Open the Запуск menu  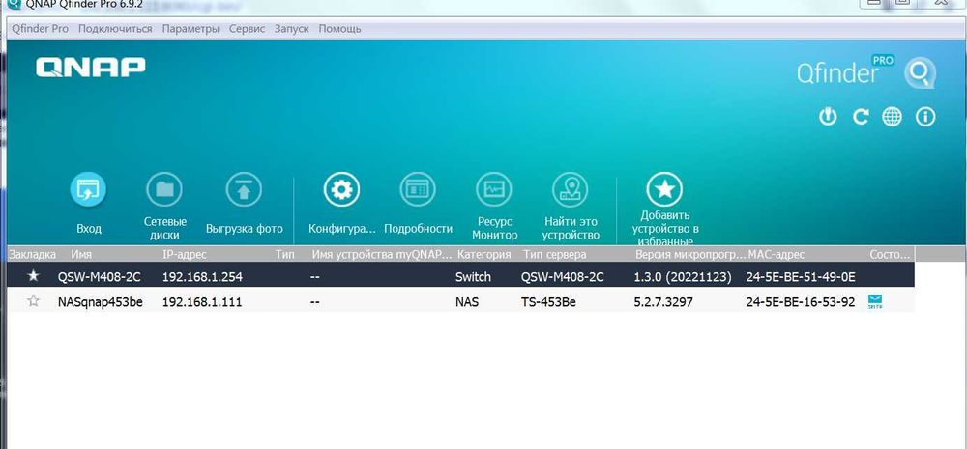click(x=292, y=29)
